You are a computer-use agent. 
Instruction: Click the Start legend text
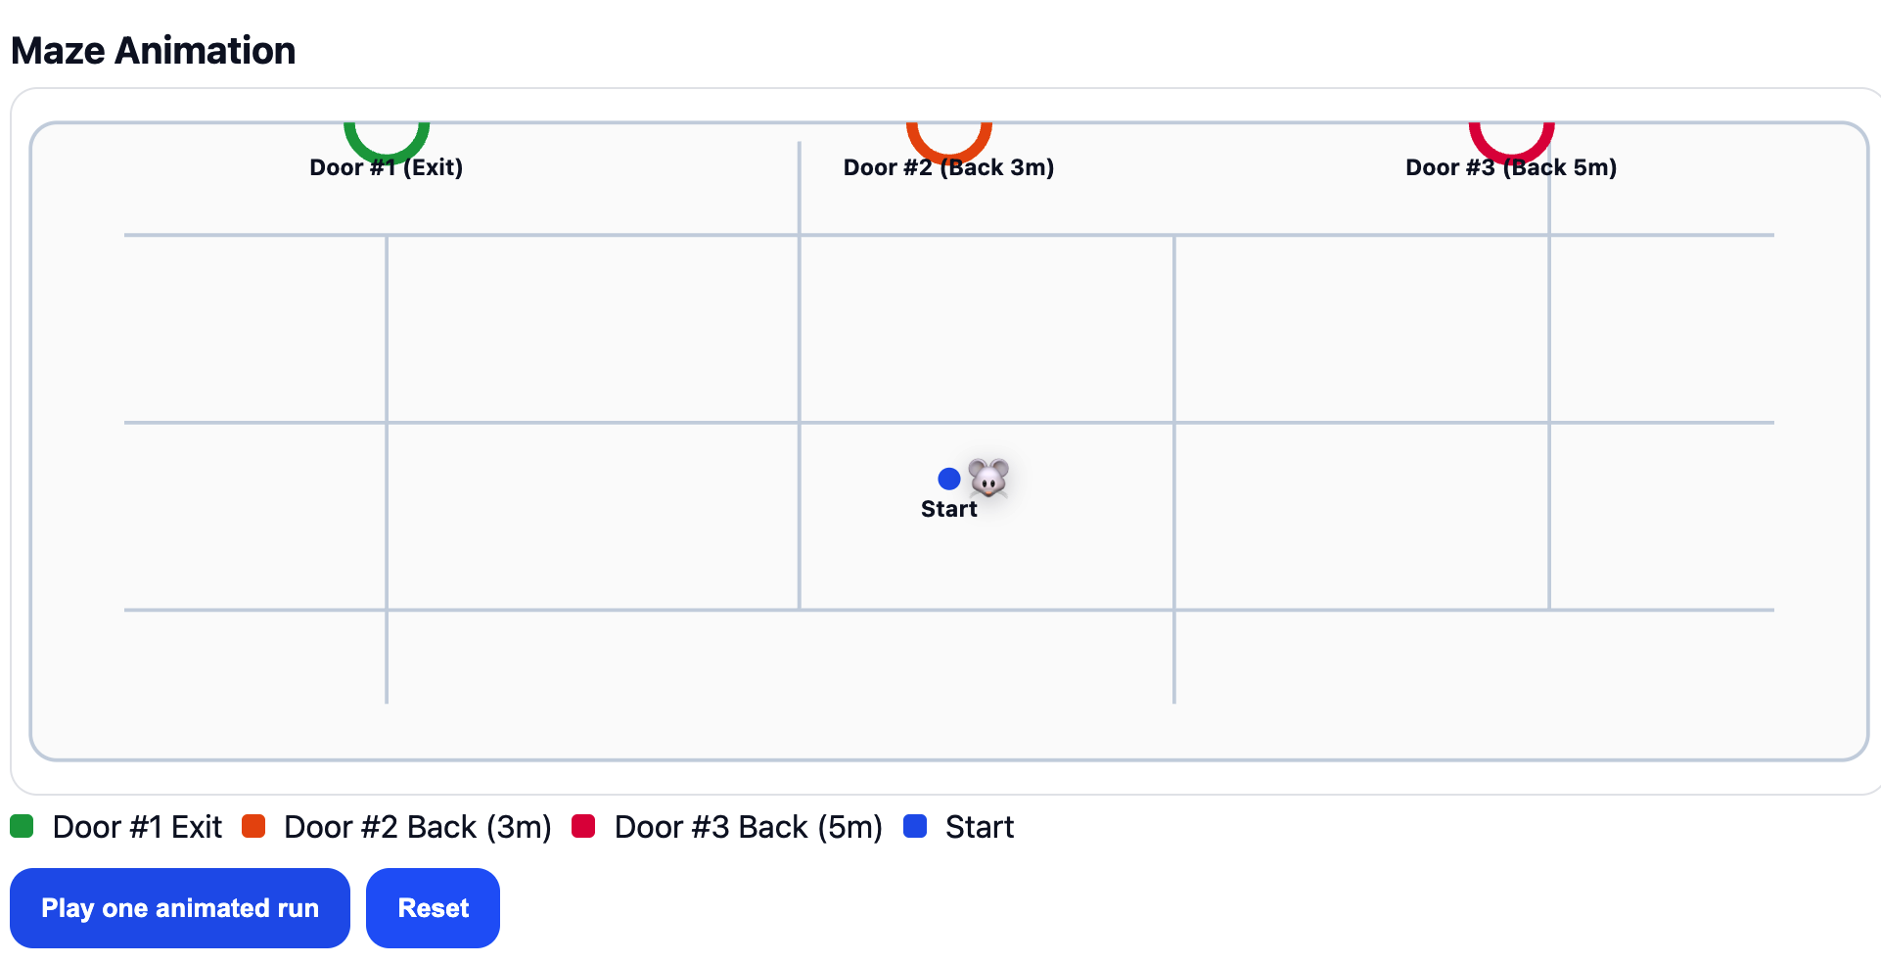tap(979, 827)
